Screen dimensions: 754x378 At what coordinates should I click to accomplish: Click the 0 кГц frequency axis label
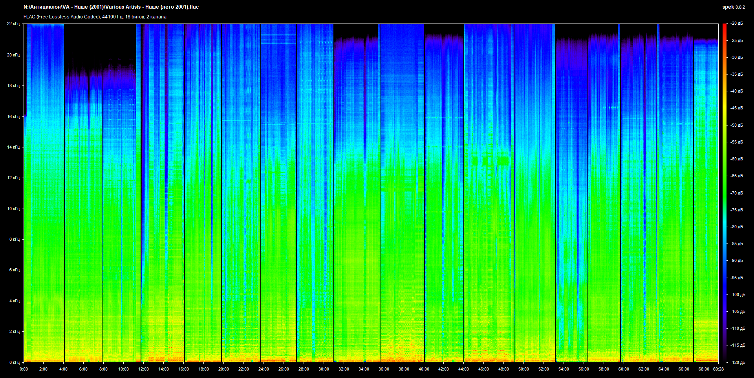(14, 362)
